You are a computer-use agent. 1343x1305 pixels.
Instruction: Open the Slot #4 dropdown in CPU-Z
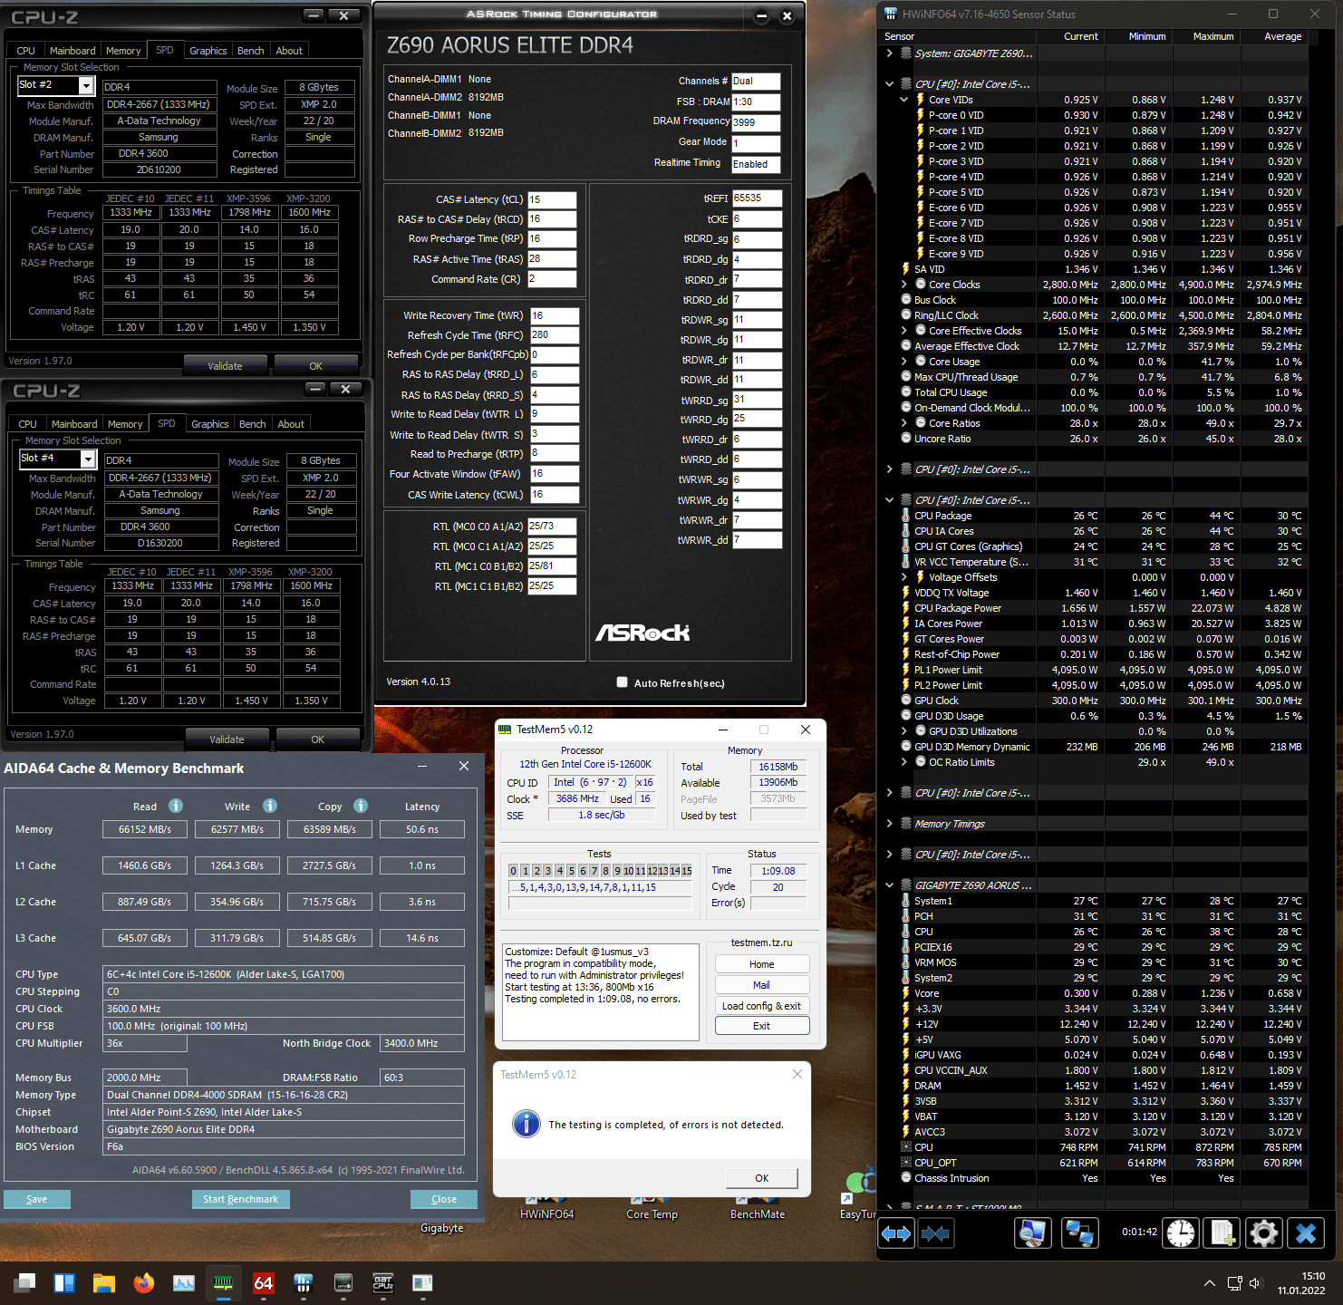(88, 459)
